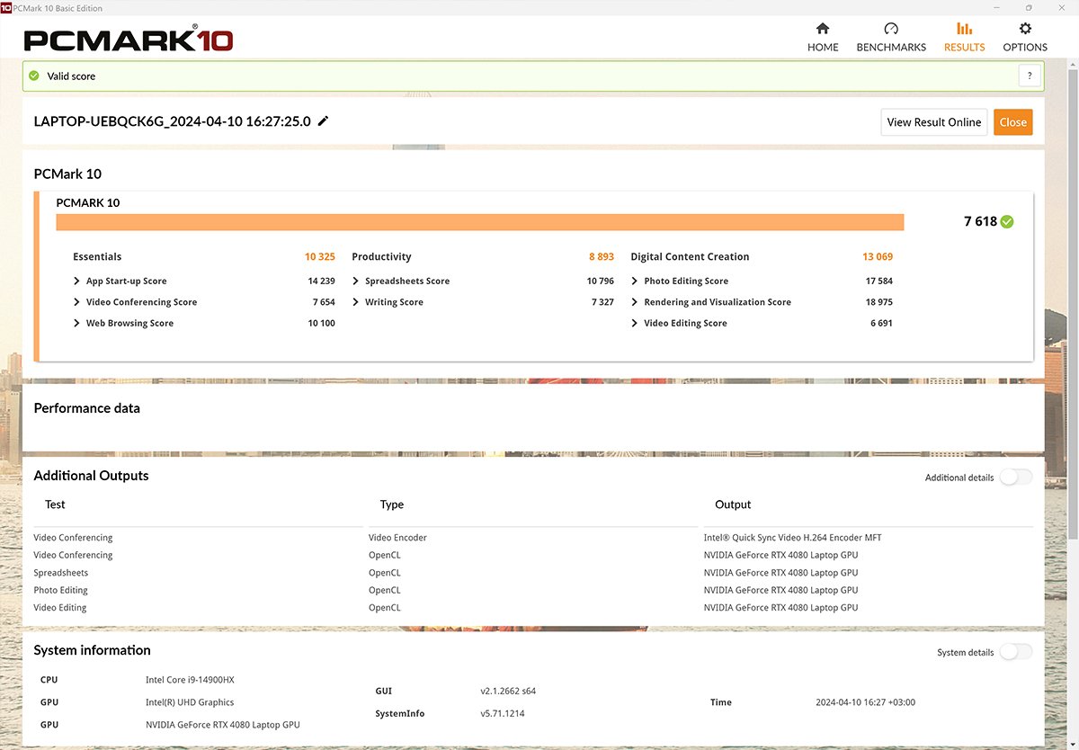Click pencil icon to rename result
This screenshot has height=750, width=1079.
(x=324, y=121)
